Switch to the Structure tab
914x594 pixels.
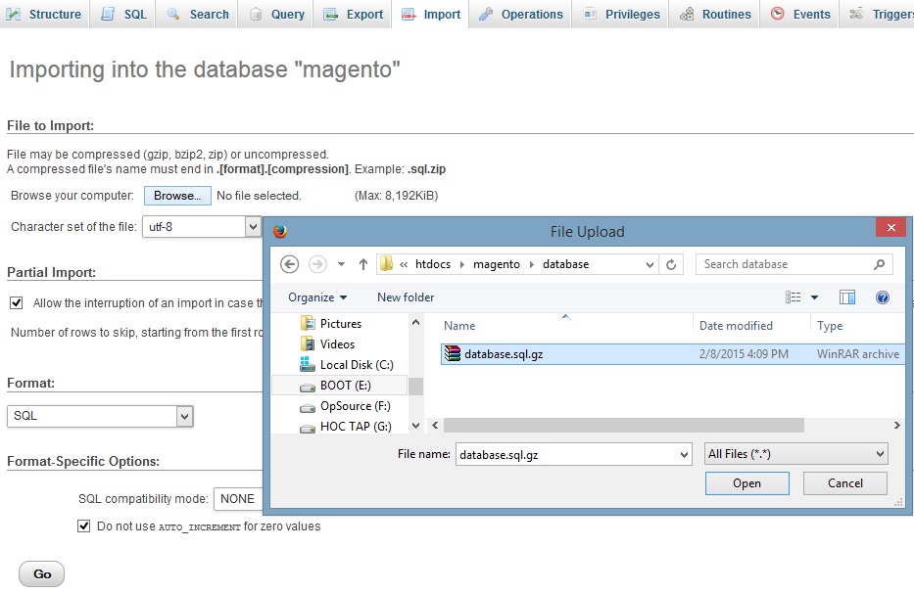(45, 15)
